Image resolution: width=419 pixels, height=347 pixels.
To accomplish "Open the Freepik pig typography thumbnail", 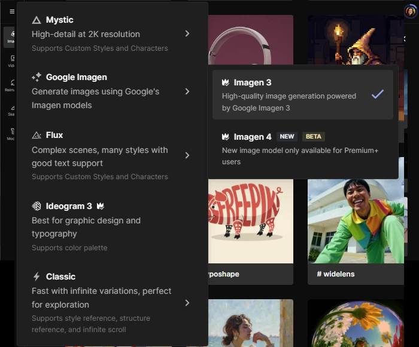I will pos(251,221).
